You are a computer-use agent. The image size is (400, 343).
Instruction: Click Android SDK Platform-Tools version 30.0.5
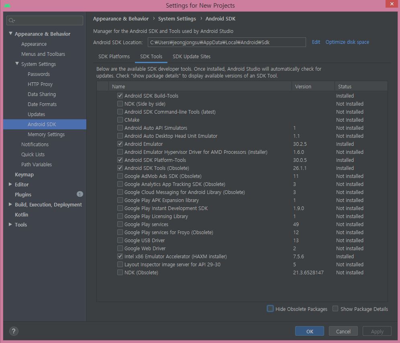coord(300,160)
